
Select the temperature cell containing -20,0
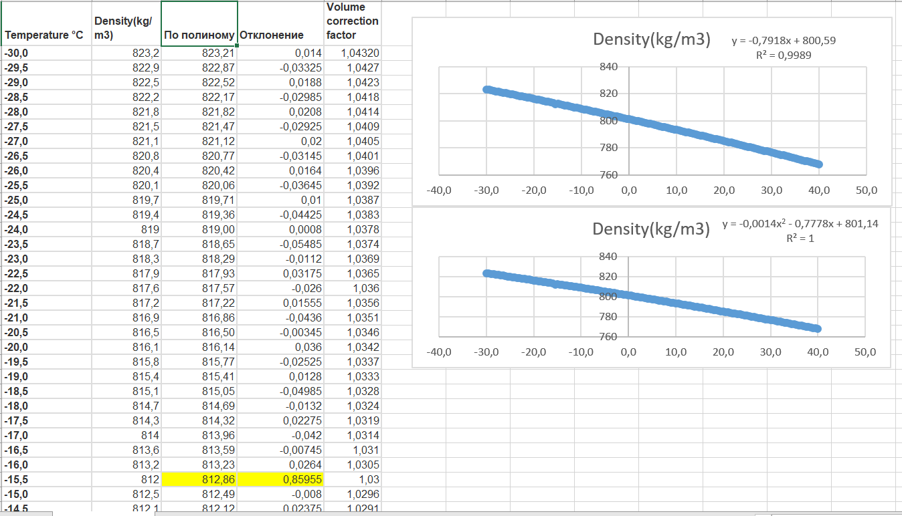pyautogui.click(x=46, y=348)
